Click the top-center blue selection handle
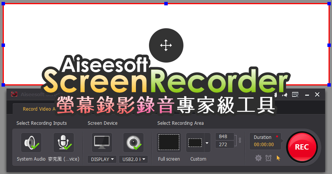The width and height of the screenshot is (332, 174). (166, 3)
